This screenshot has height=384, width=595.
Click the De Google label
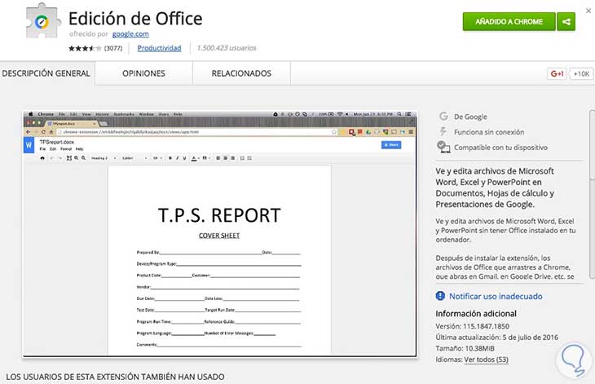[x=470, y=117]
